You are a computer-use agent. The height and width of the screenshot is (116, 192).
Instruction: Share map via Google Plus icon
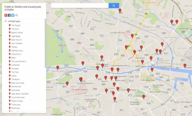6,15
